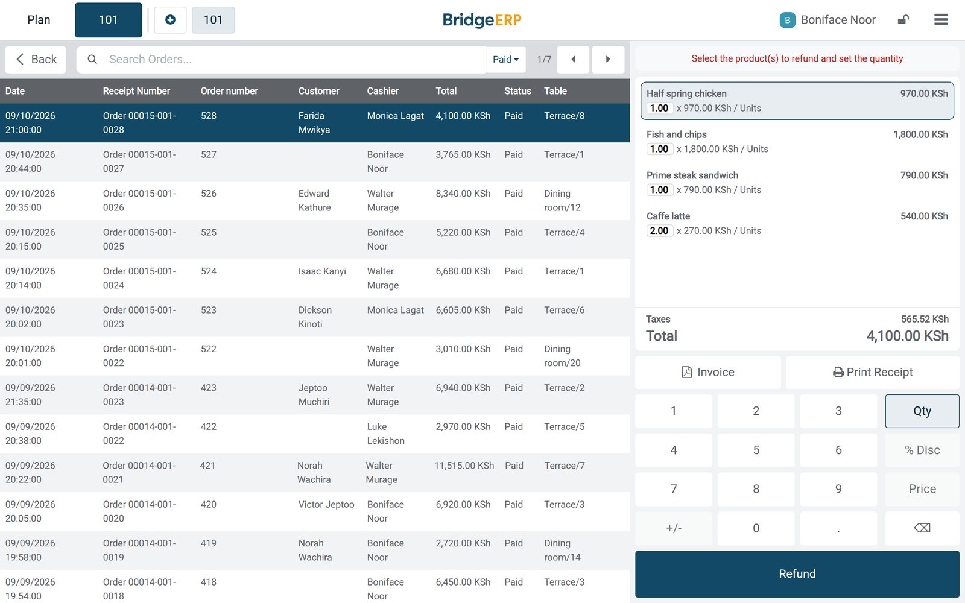Select the light grey 101 order tab
Screen dimensions: 965x603
tap(213, 20)
